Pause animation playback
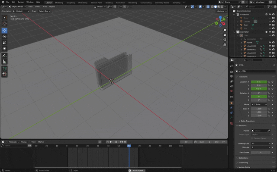Viewport: 277px width, 172px height. 116,142
